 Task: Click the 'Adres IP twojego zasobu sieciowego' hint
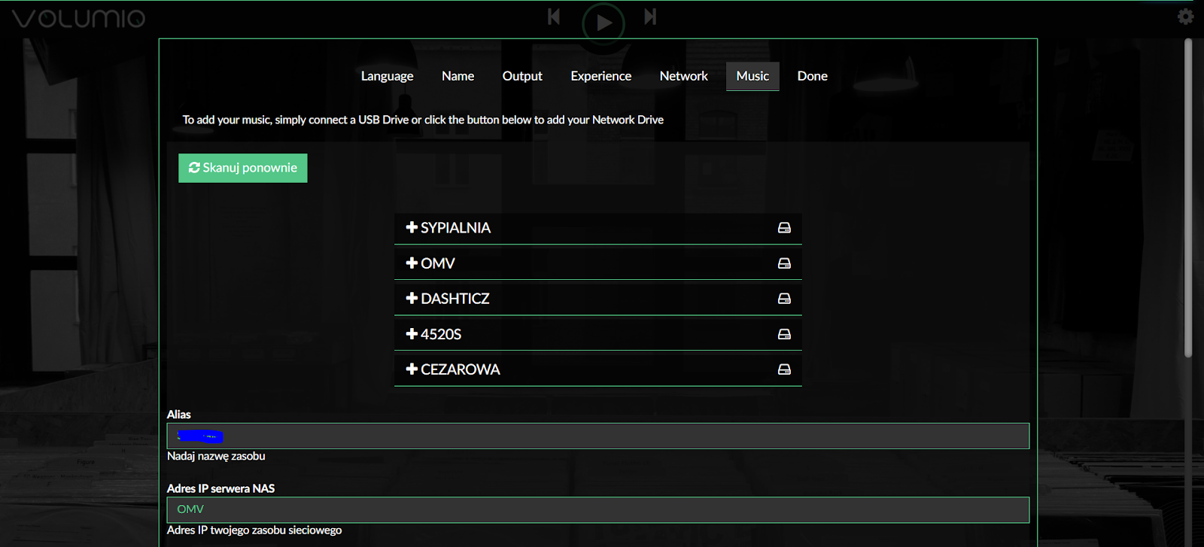pyautogui.click(x=254, y=530)
